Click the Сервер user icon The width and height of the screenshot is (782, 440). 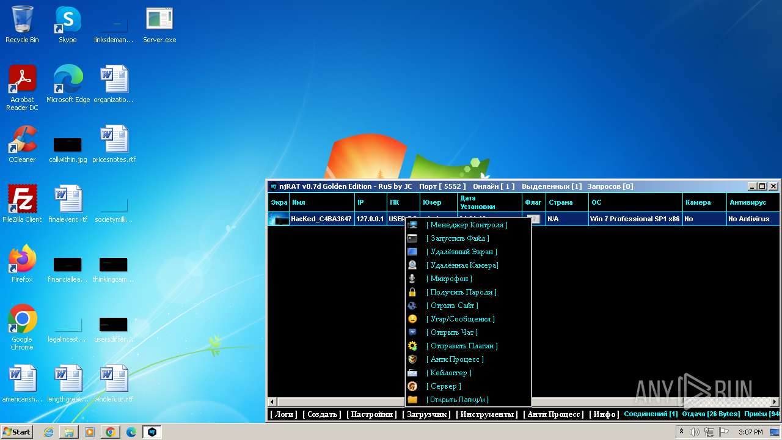click(x=413, y=386)
